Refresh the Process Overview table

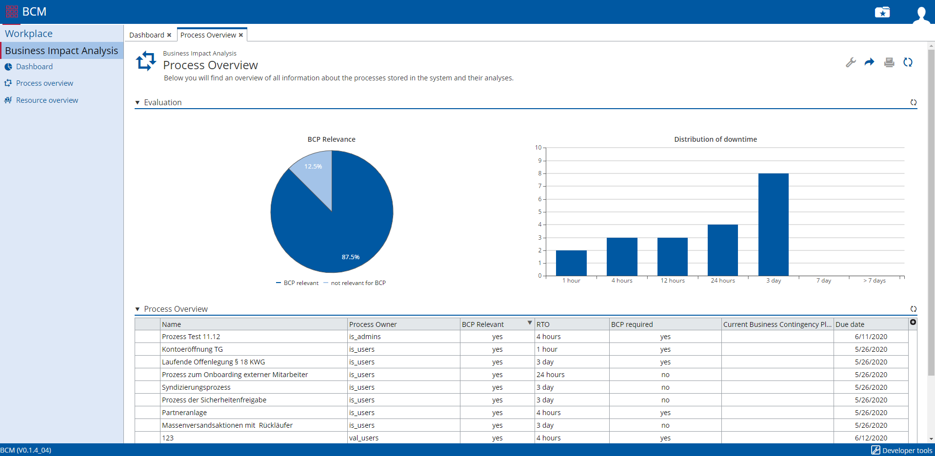coord(914,309)
